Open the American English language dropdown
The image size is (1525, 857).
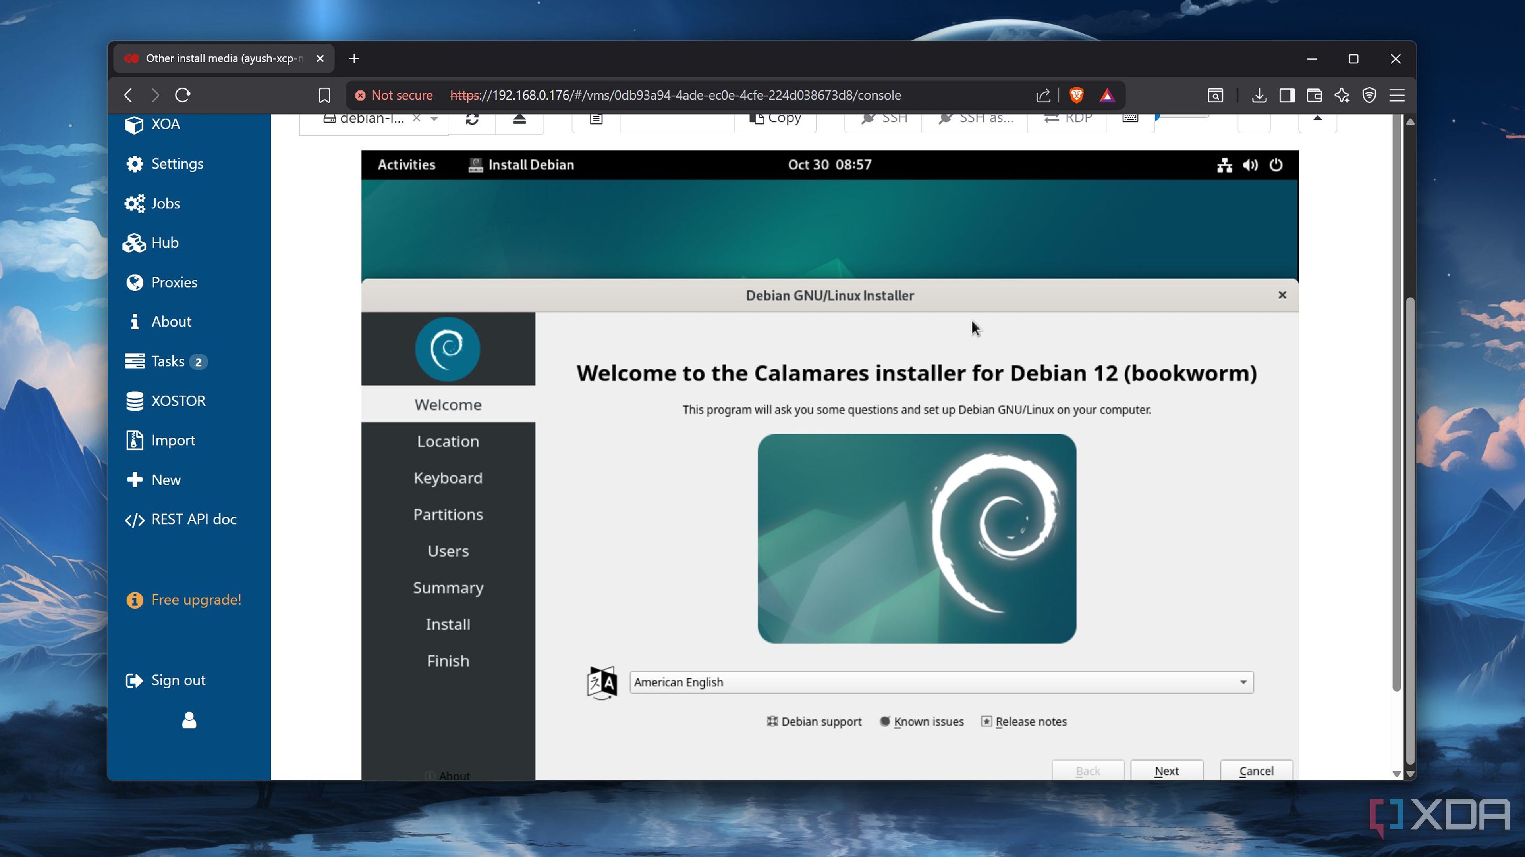(941, 682)
